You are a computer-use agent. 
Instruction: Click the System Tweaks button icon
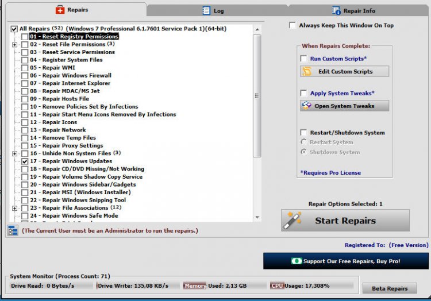tap(306, 106)
